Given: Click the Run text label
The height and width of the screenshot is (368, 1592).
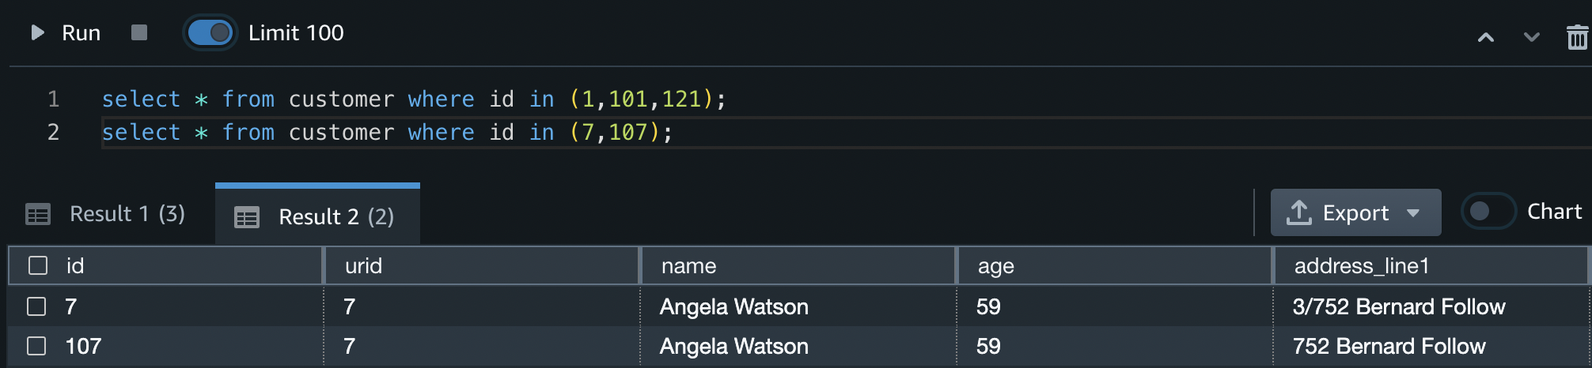Looking at the screenshot, I should (81, 33).
